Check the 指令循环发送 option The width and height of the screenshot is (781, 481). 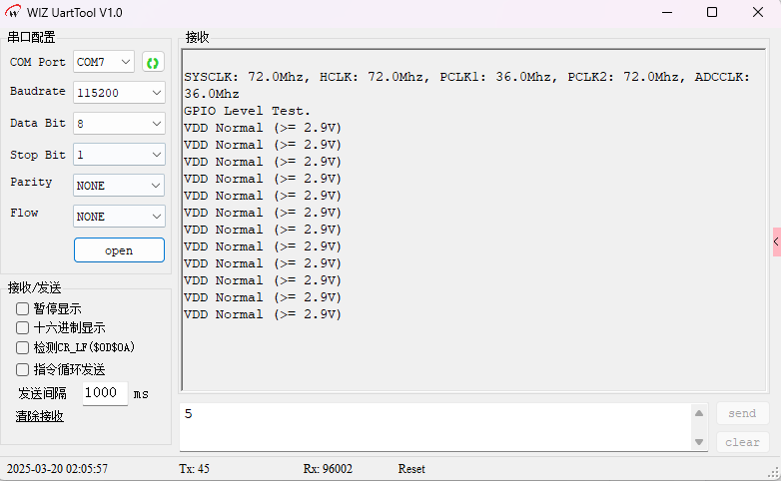coord(23,369)
